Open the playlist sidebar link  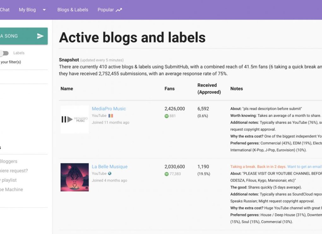tap(9, 180)
